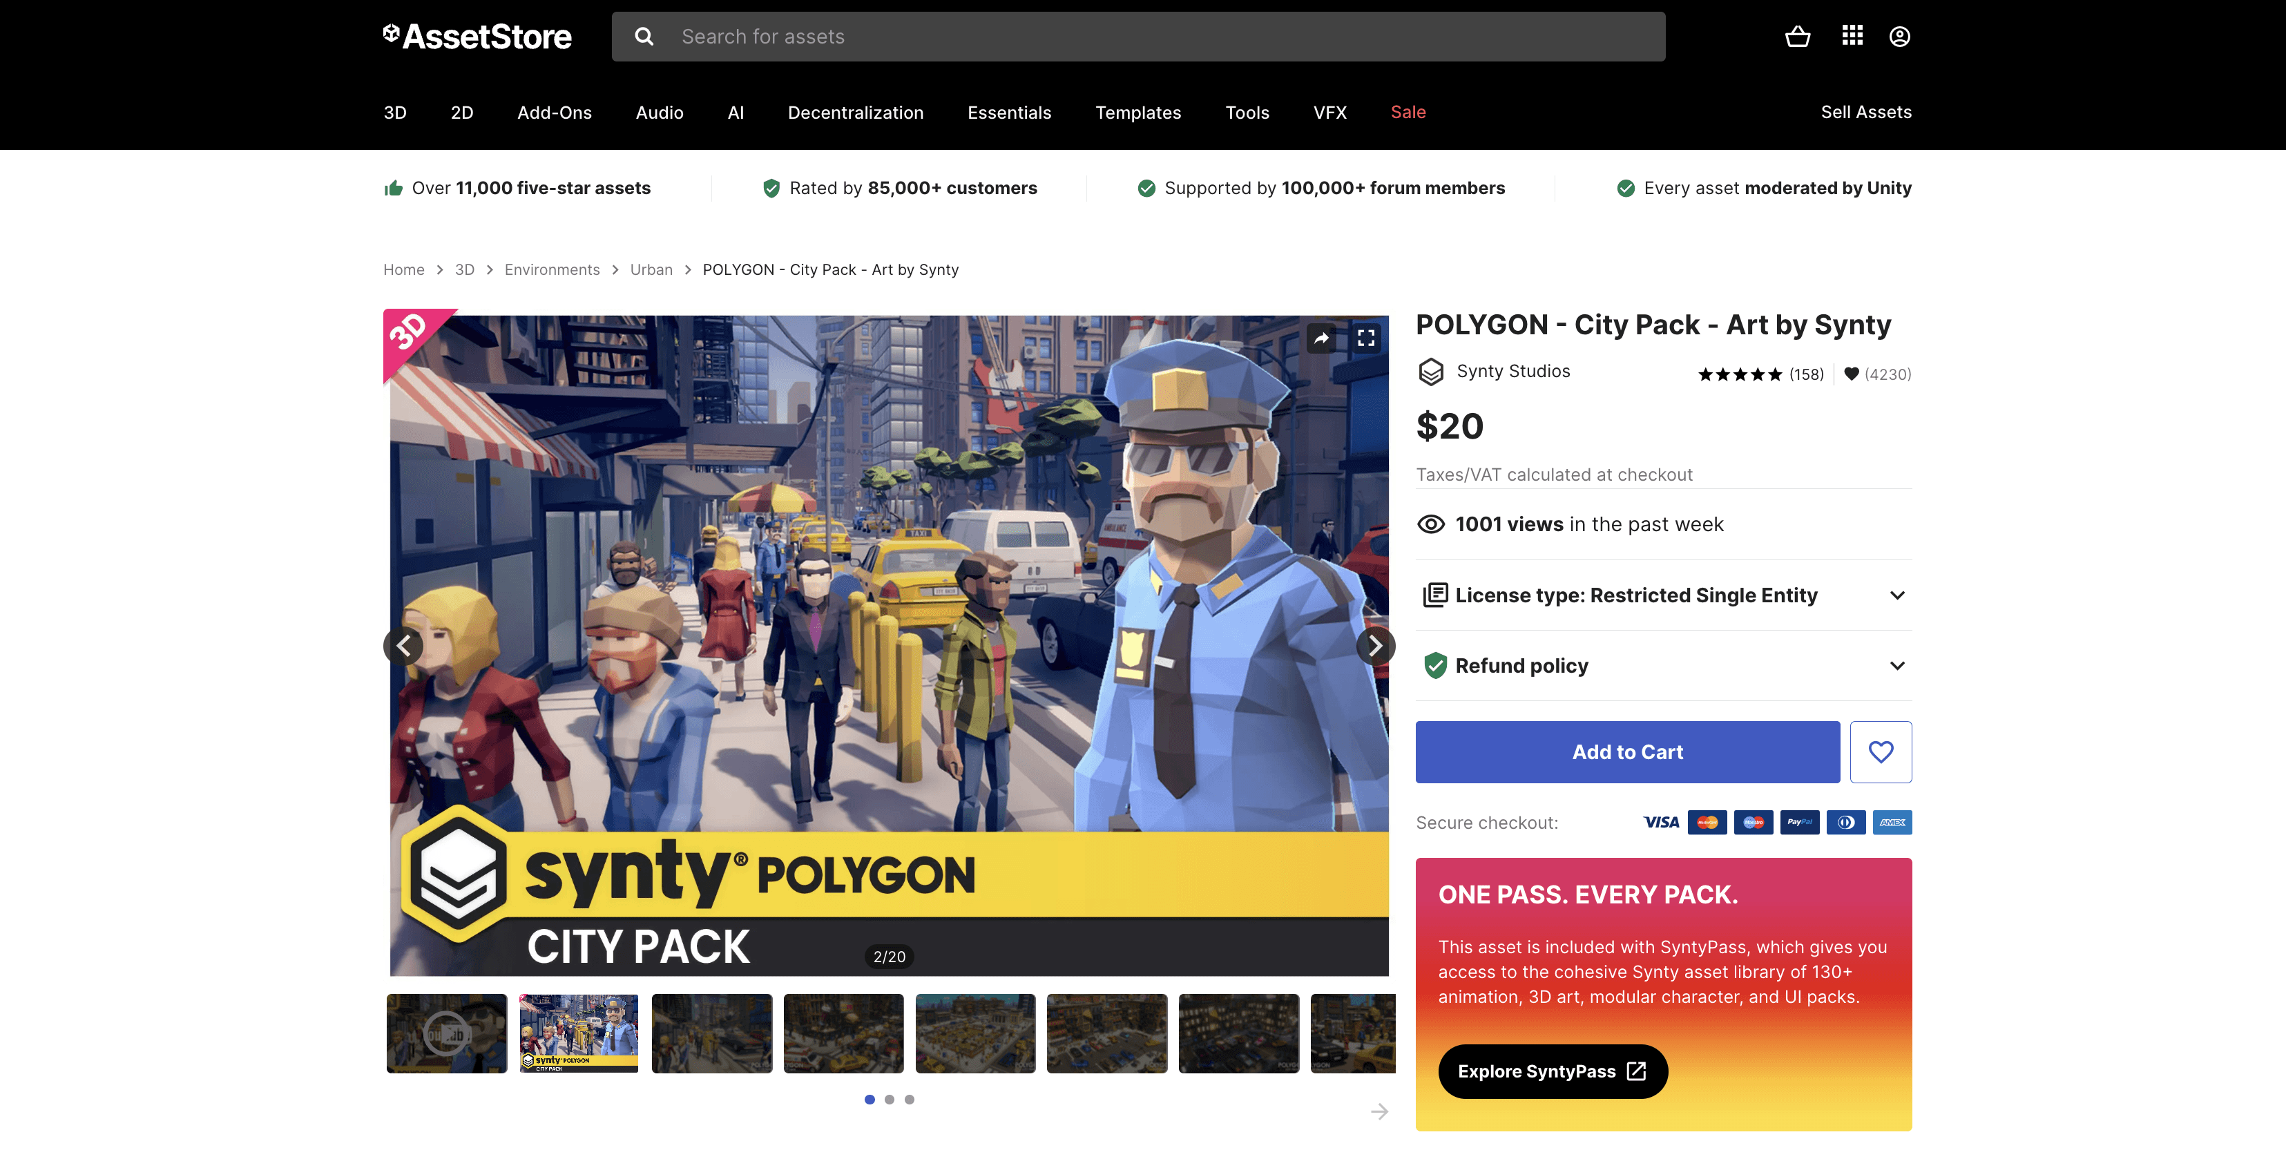Click the Synty Studios publisher logo

tap(1430, 372)
